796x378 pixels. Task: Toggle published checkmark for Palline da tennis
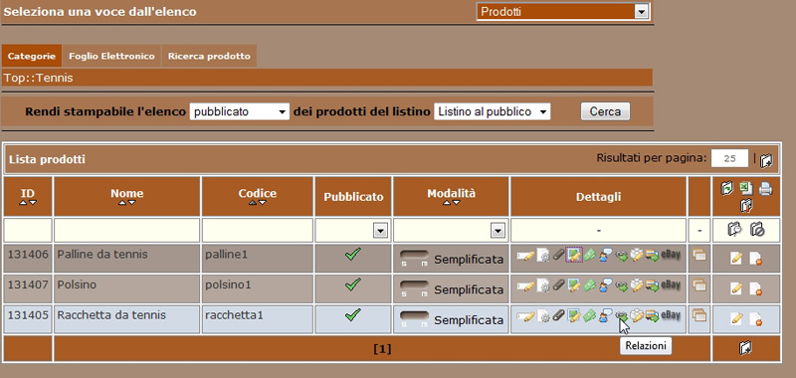coord(353,254)
